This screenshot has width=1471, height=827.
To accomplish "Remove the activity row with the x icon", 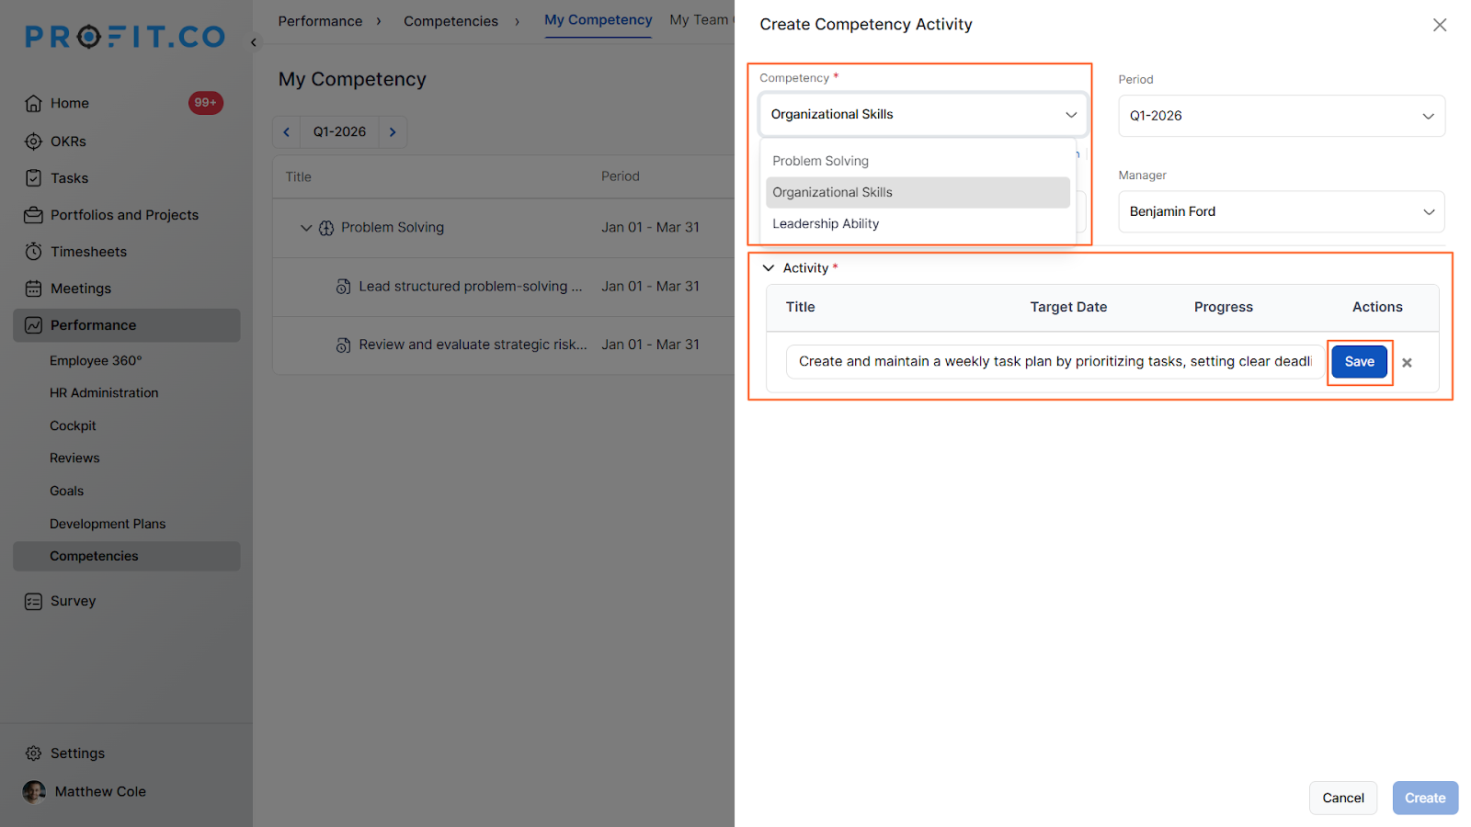I will [x=1407, y=363].
